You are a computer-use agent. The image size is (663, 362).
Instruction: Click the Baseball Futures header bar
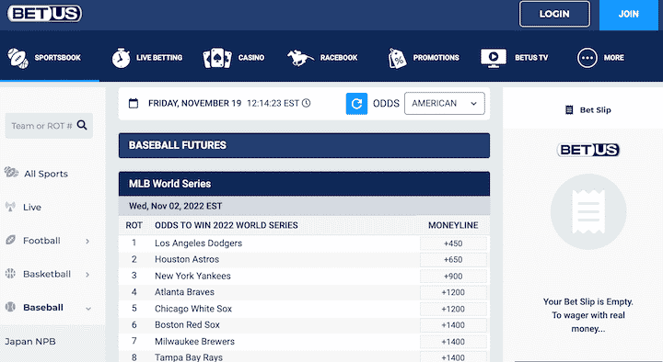pyautogui.click(x=304, y=145)
